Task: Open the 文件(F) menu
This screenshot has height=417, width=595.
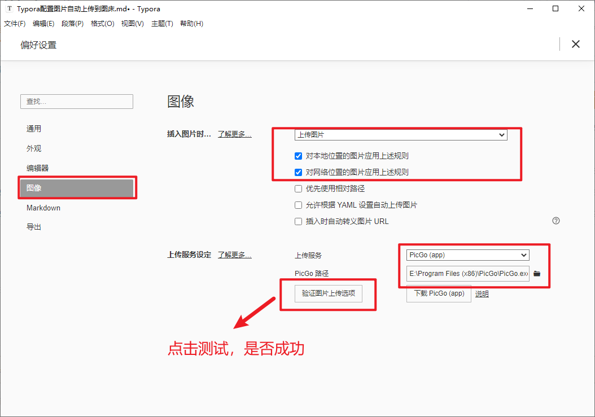Action: pyautogui.click(x=15, y=23)
